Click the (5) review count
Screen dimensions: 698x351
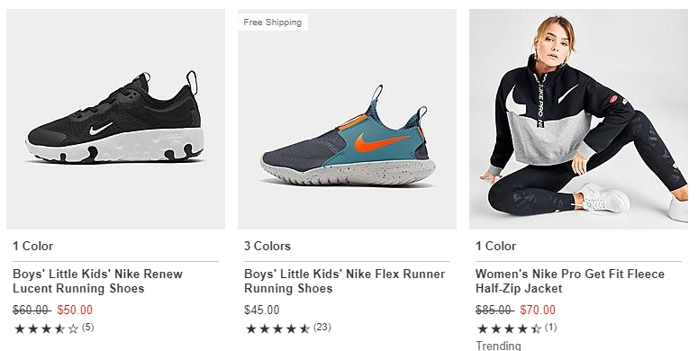coord(87,328)
